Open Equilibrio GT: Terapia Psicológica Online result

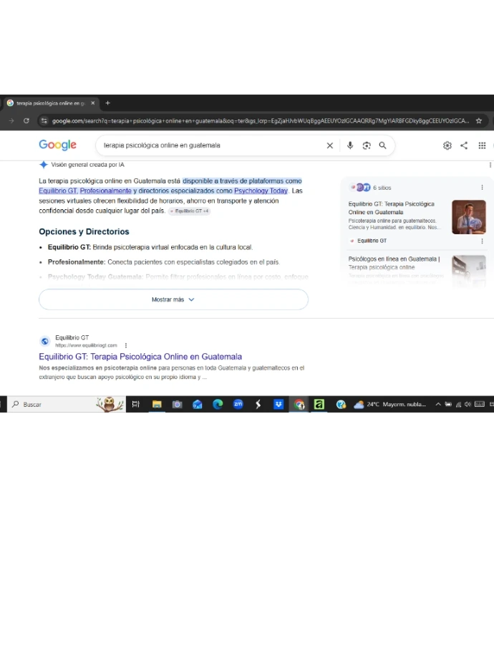140,357
